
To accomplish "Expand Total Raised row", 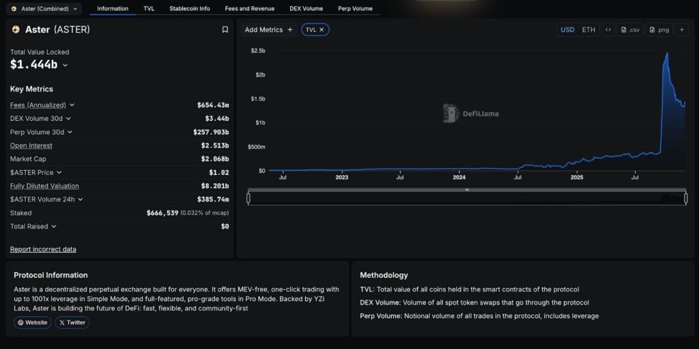I will [54, 226].
